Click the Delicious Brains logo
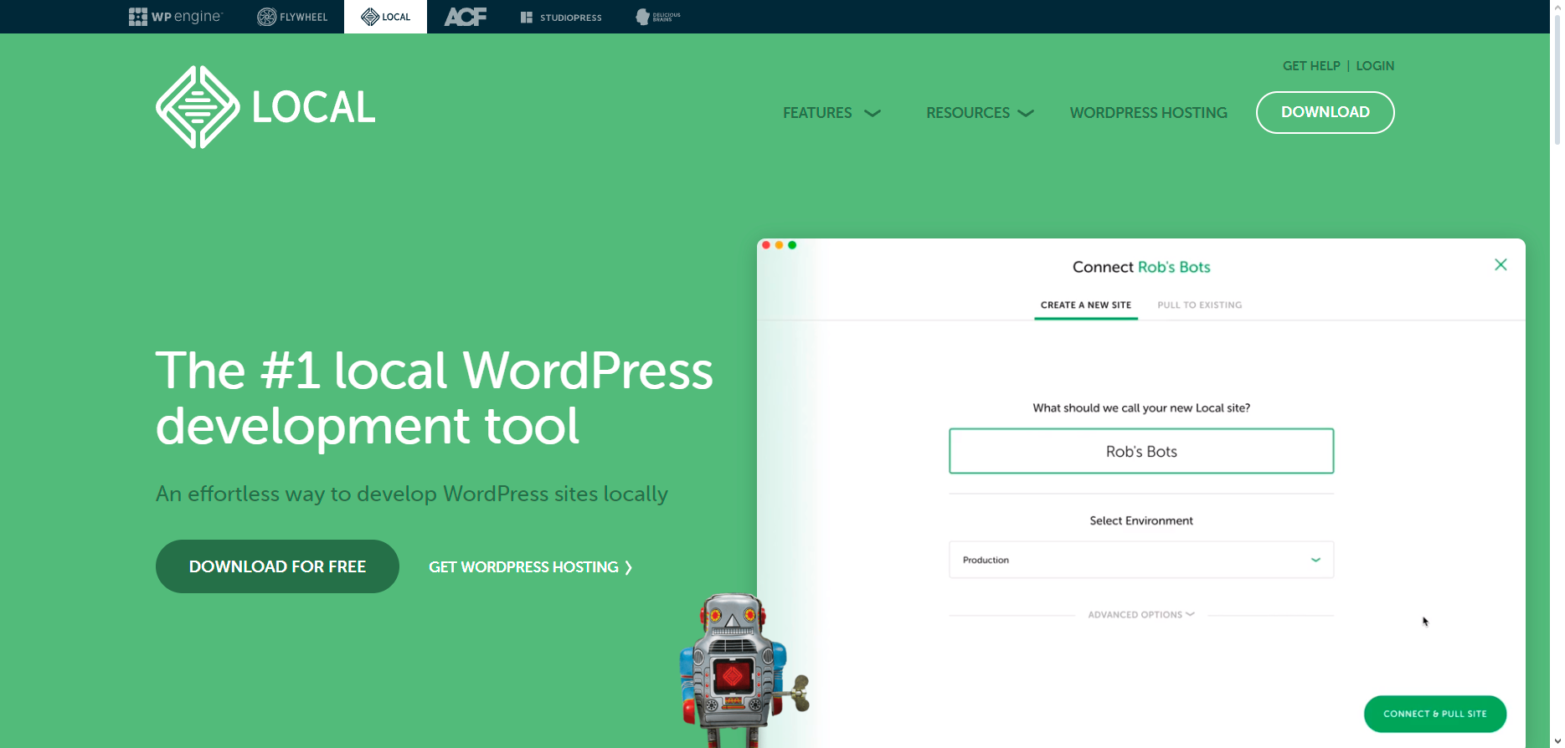The image size is (1565, 748). tap(658, 17)
